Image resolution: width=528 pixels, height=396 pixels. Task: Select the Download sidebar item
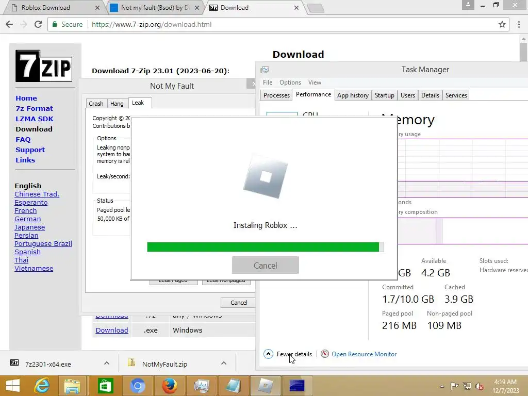point(34,129)
